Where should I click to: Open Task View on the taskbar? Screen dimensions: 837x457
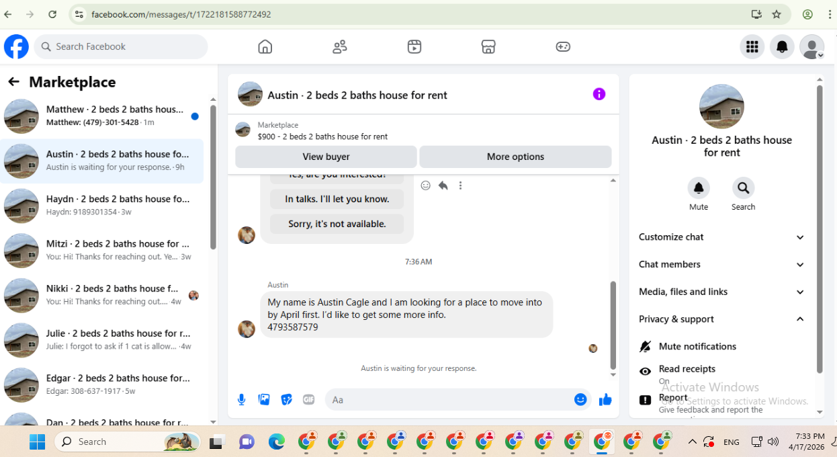click(216, 442)
